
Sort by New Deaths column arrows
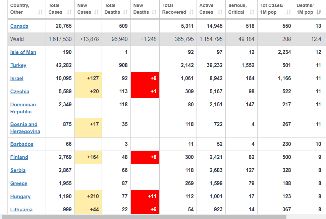coord(154,12)
